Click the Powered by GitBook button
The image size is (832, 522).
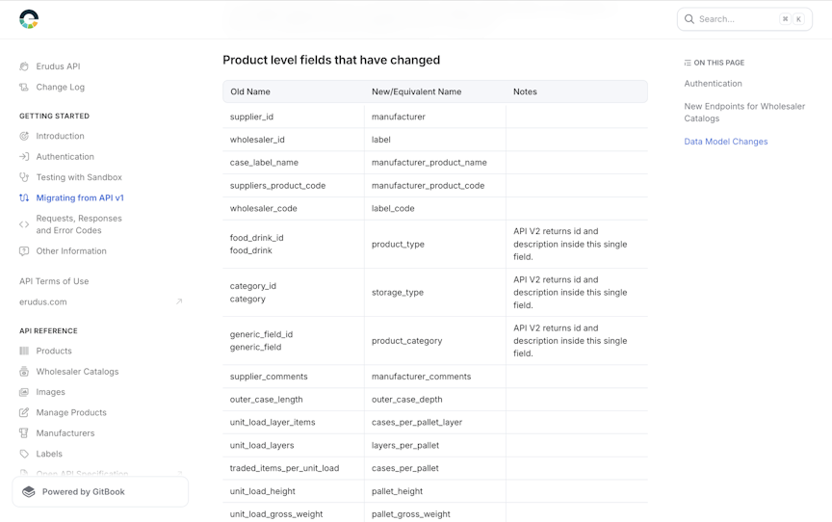tap(100, 492)
